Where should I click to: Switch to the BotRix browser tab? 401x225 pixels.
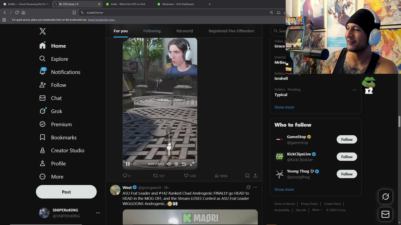[26, 4]
